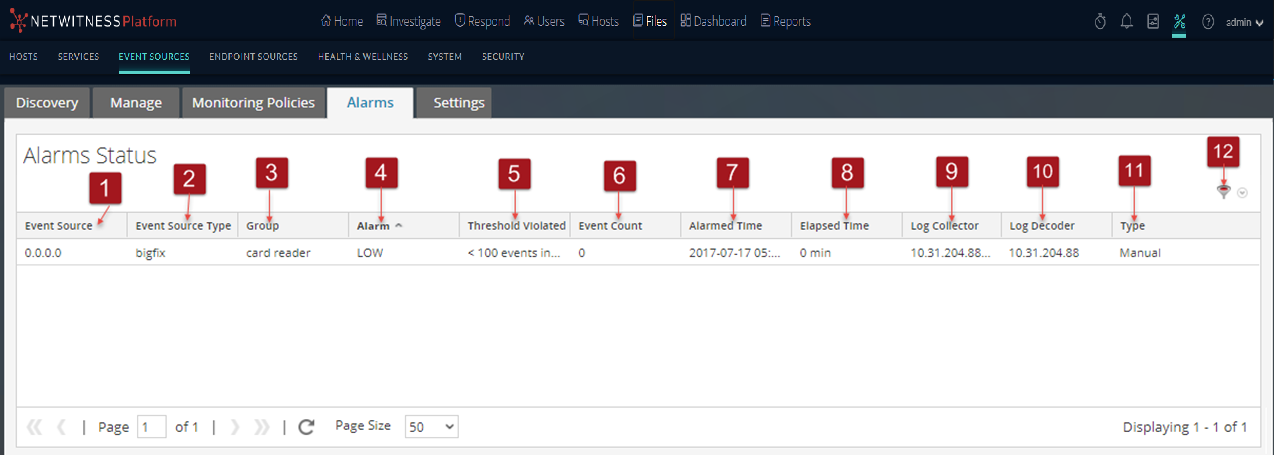Open the task list icon beside the bell
The width and height of the screenshot is (1274, 455).
[1153, 22]
